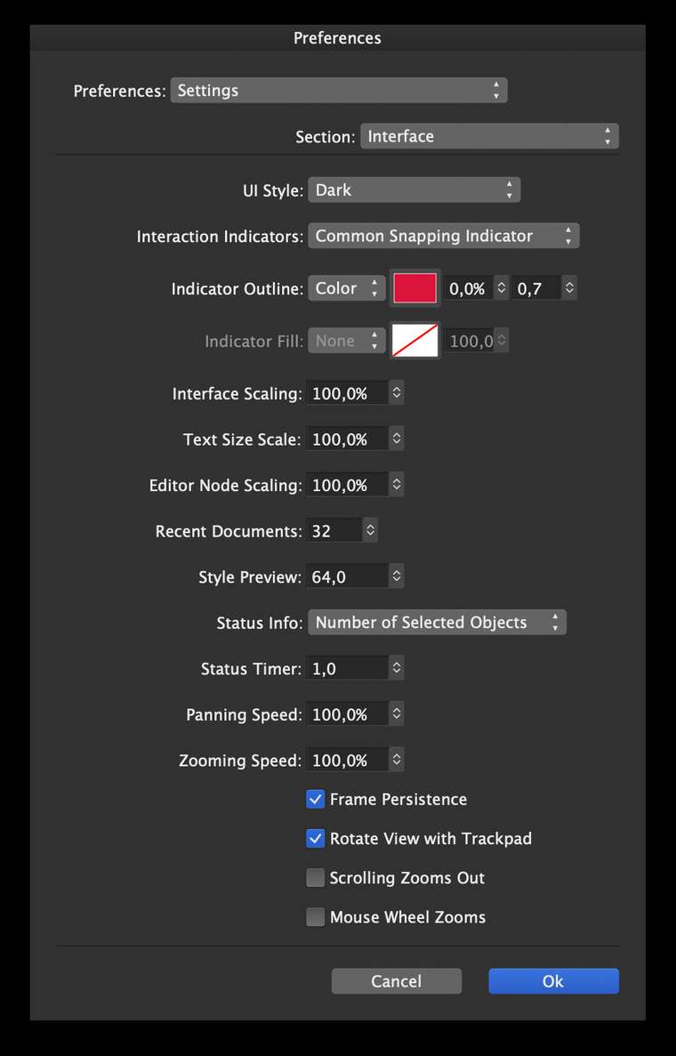
Task: Click the Recent Documents stepper arrows
Action: point(370,531)
